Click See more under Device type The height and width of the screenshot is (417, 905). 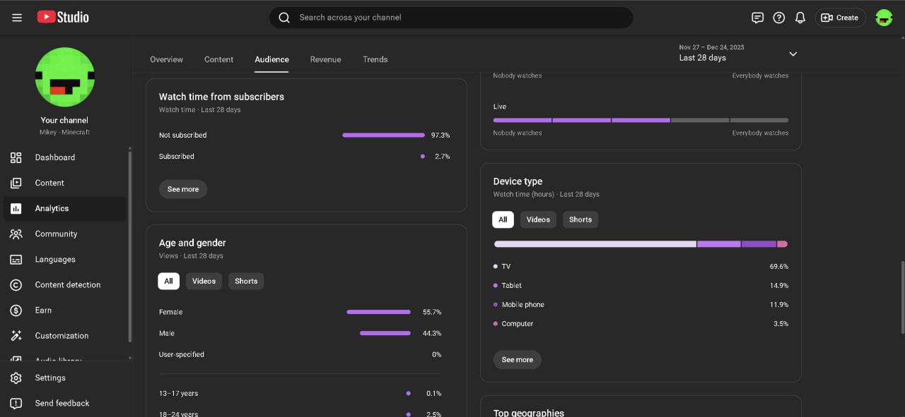(x=518, y=360)
